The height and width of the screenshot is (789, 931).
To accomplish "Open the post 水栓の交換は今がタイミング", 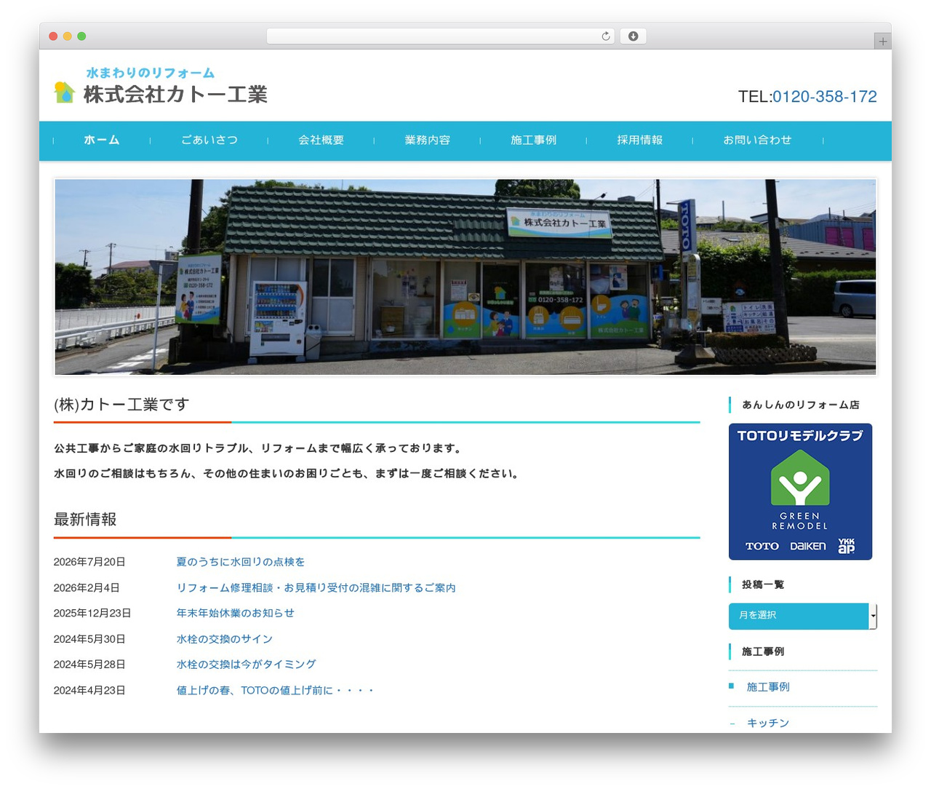I will click(x=247, y=665).
